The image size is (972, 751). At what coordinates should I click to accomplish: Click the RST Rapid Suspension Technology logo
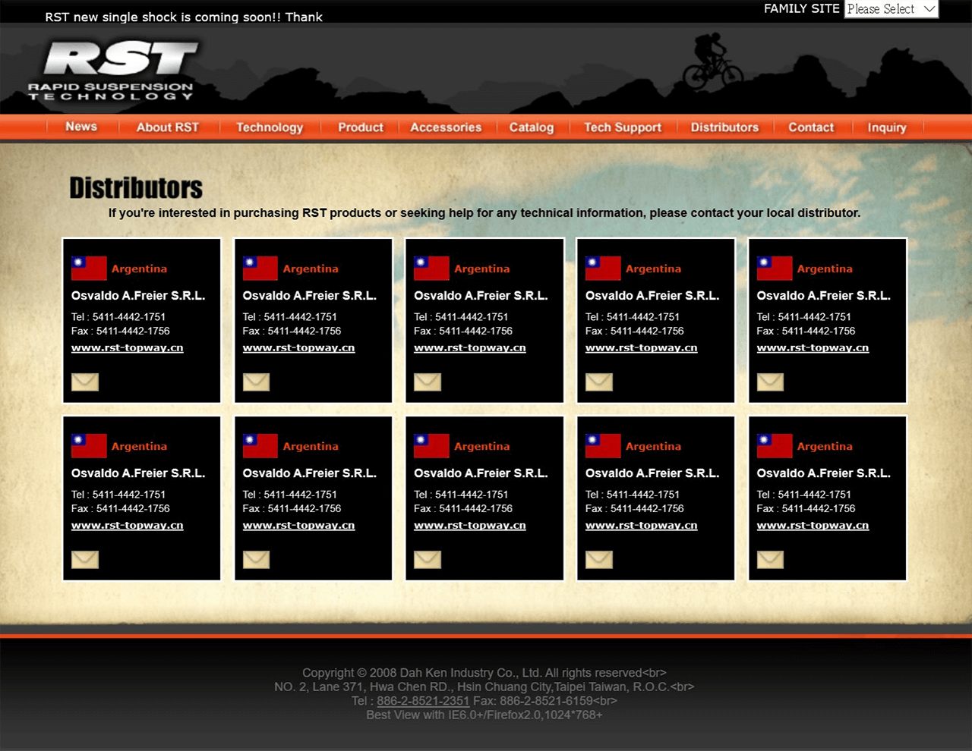(112, 71)
